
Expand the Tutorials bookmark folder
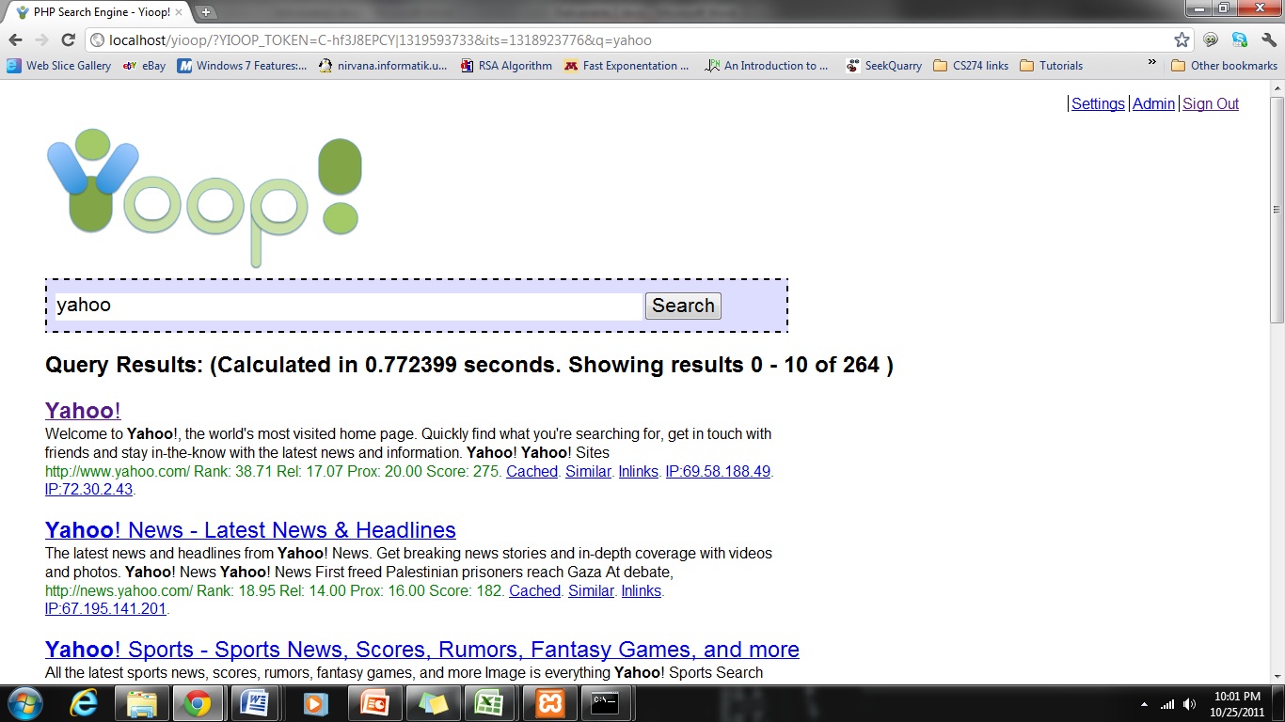click(x=1052, y=66)
